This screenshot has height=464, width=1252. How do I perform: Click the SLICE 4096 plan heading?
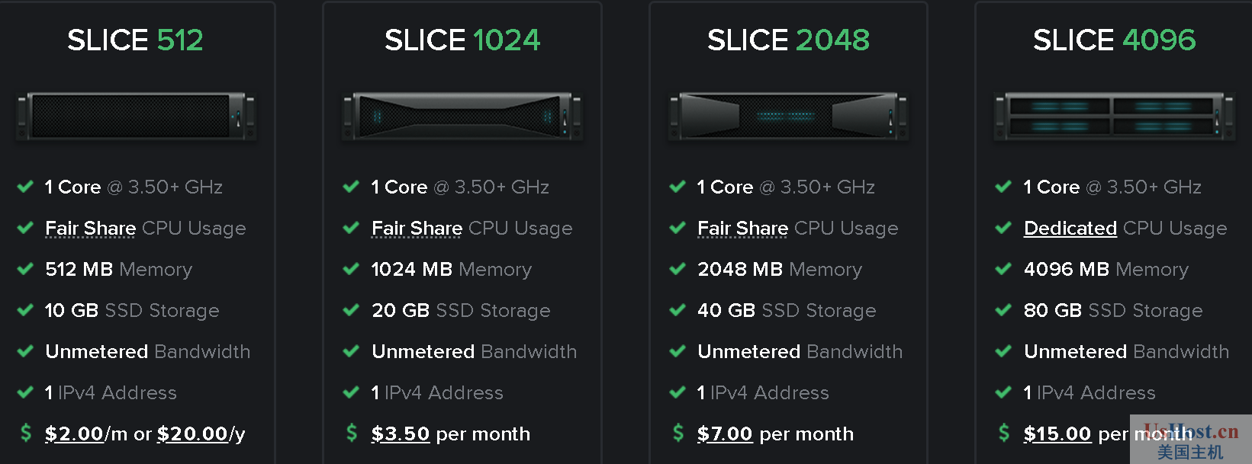point(1115,40)
